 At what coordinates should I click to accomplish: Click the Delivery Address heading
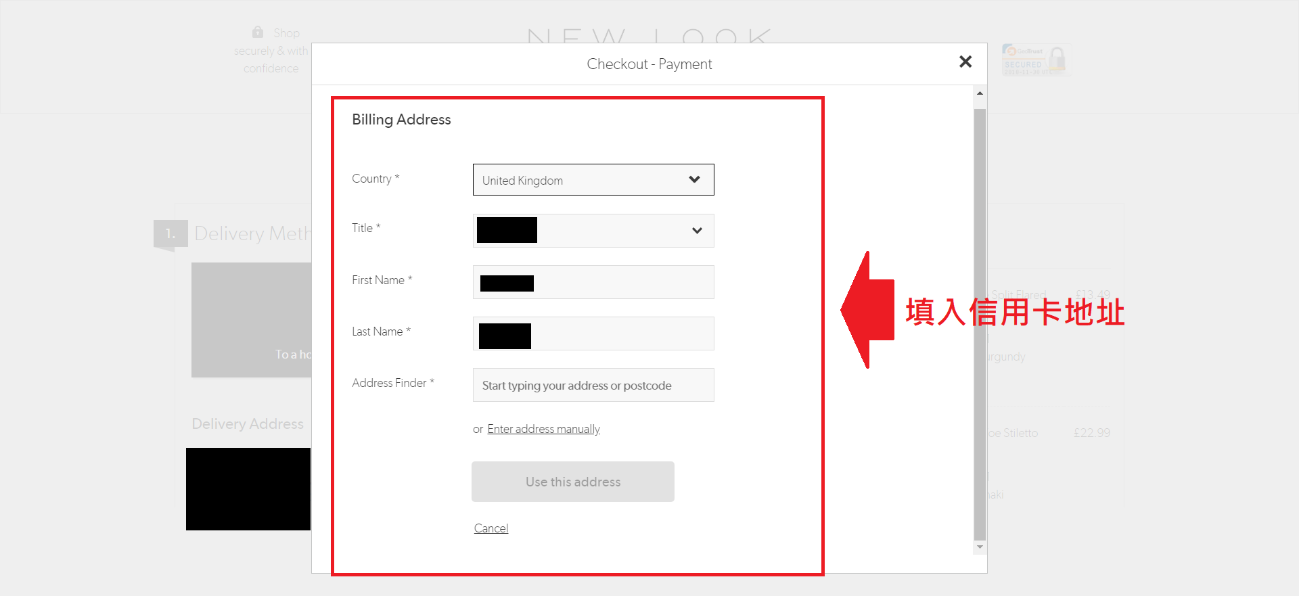[248, 424]
